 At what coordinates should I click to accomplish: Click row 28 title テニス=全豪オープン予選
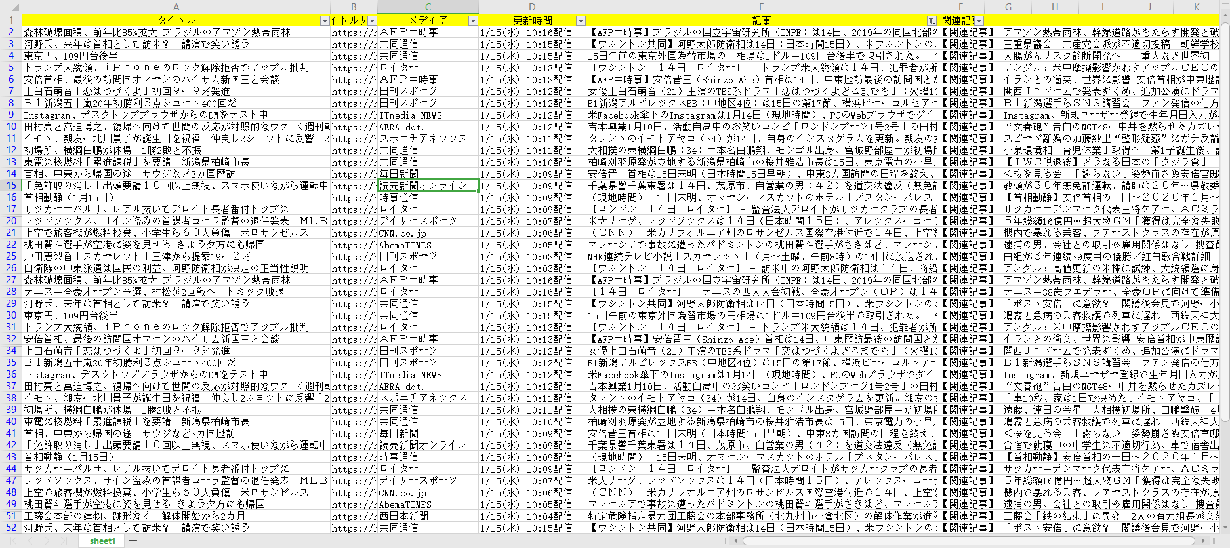176,292
